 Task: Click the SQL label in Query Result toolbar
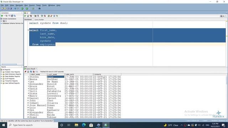[37, 72]
